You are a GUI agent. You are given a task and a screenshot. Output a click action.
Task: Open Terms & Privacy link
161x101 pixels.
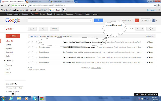96,68
